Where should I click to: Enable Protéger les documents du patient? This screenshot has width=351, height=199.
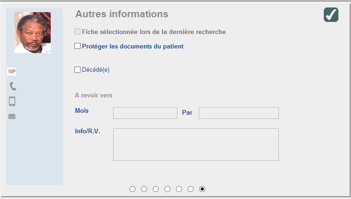[78, 46]
